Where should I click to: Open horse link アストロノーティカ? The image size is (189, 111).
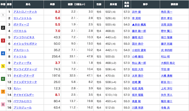point(25,12)
